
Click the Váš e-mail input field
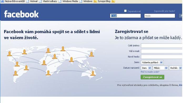pos(161,51)
